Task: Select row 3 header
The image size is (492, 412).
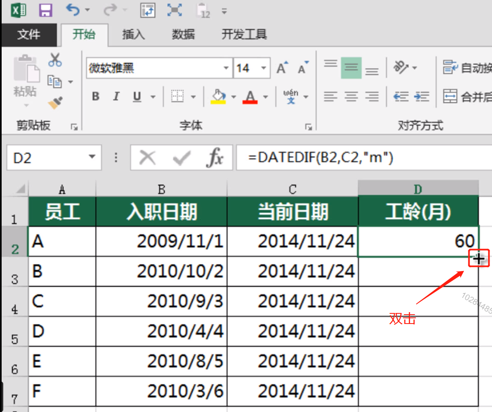Action: coord(15,272)
